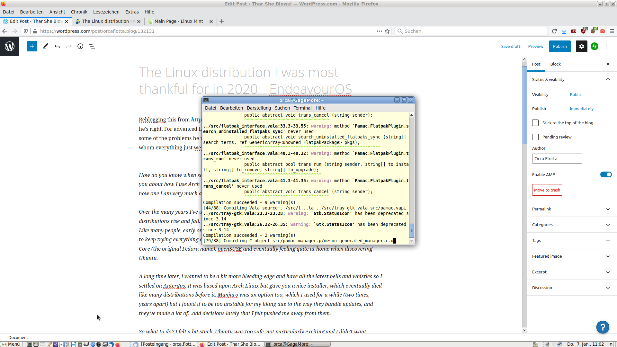The image size is (617, 347).
Task: Open the Extras menu in Firefox
Action: (x=132, y=12)
